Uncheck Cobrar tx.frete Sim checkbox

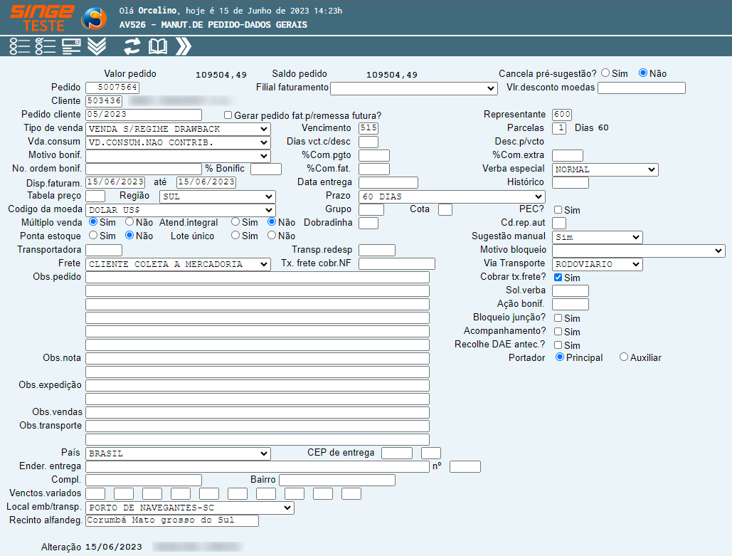558,278
